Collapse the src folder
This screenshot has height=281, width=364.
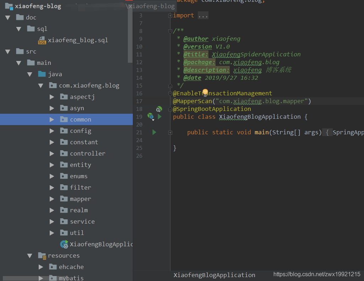click(7, 51)
